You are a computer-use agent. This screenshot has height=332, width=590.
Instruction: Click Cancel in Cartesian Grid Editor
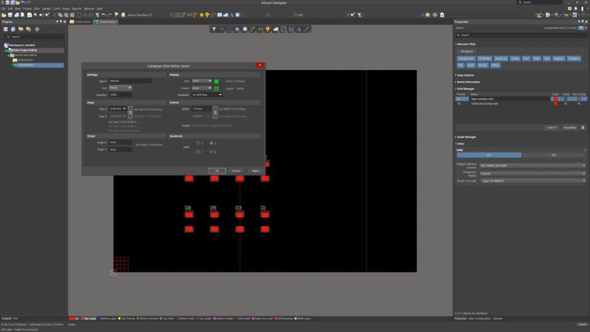[x=236, y=171]
